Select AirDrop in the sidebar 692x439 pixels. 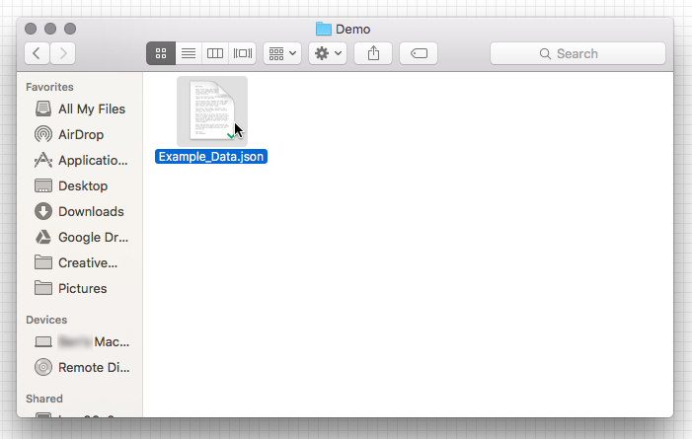[x=80, y=134]
